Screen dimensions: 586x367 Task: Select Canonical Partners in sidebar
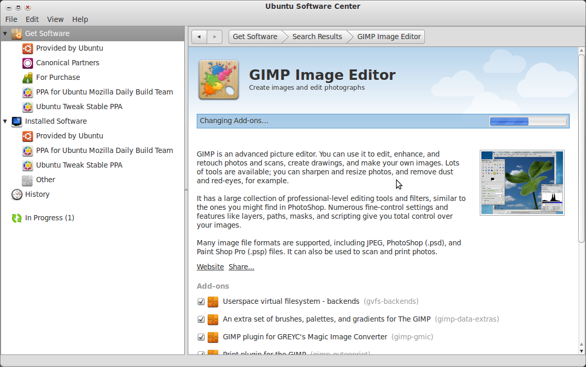coord(67,63)
